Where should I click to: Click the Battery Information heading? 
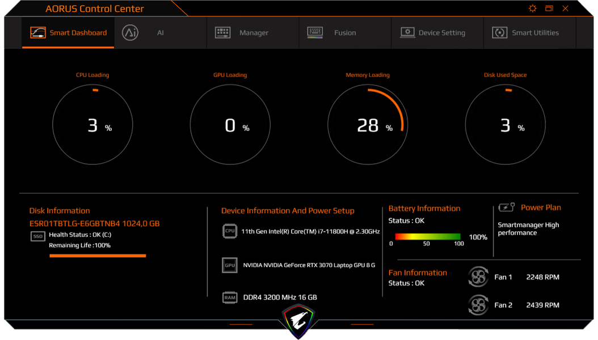[x=424, y=209]
